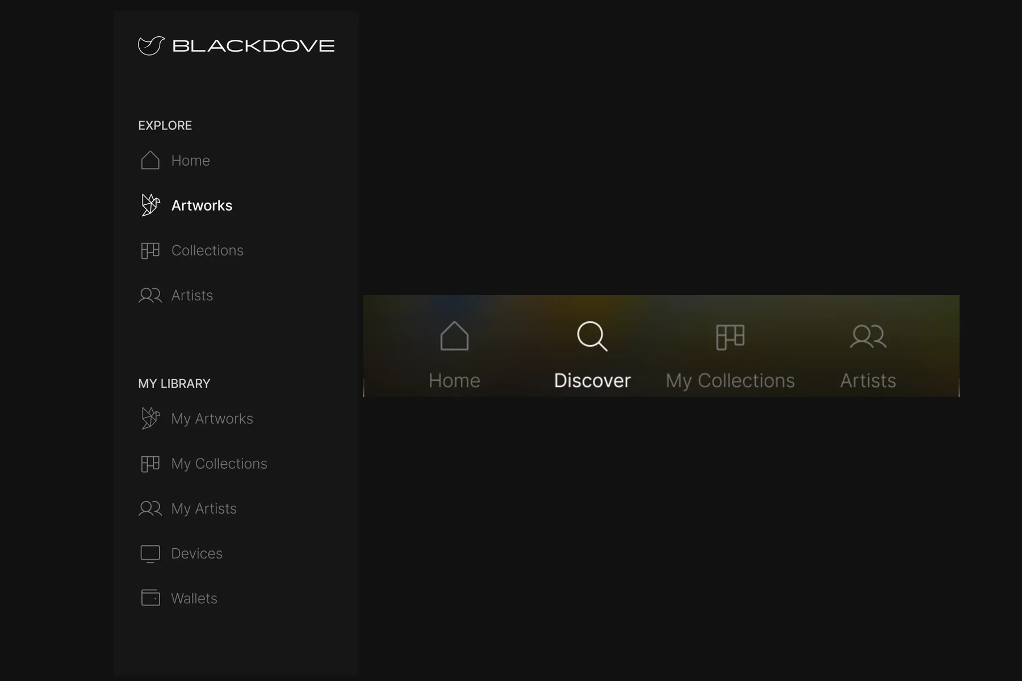Select the Discover tab label
This screenshot has width=1022, height=681.
[x=592, y=380]
